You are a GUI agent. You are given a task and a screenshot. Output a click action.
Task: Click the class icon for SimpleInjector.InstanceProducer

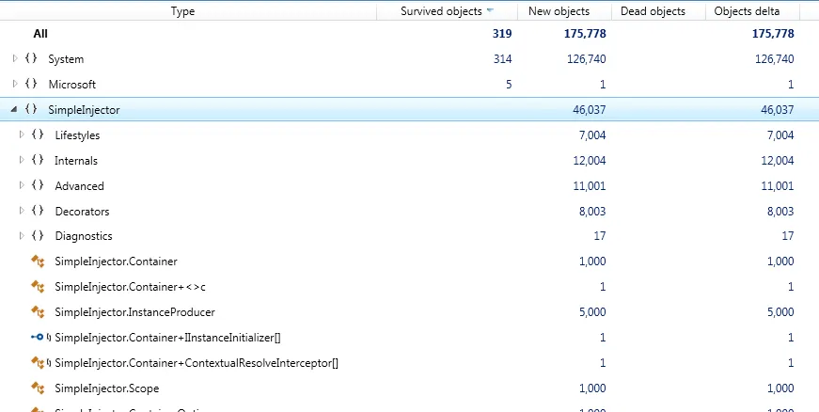[x=38, y=311]
